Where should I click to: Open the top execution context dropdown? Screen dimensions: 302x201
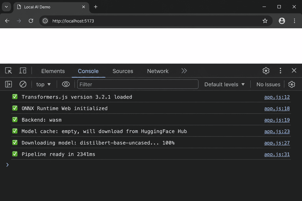(x=43, y=84)
